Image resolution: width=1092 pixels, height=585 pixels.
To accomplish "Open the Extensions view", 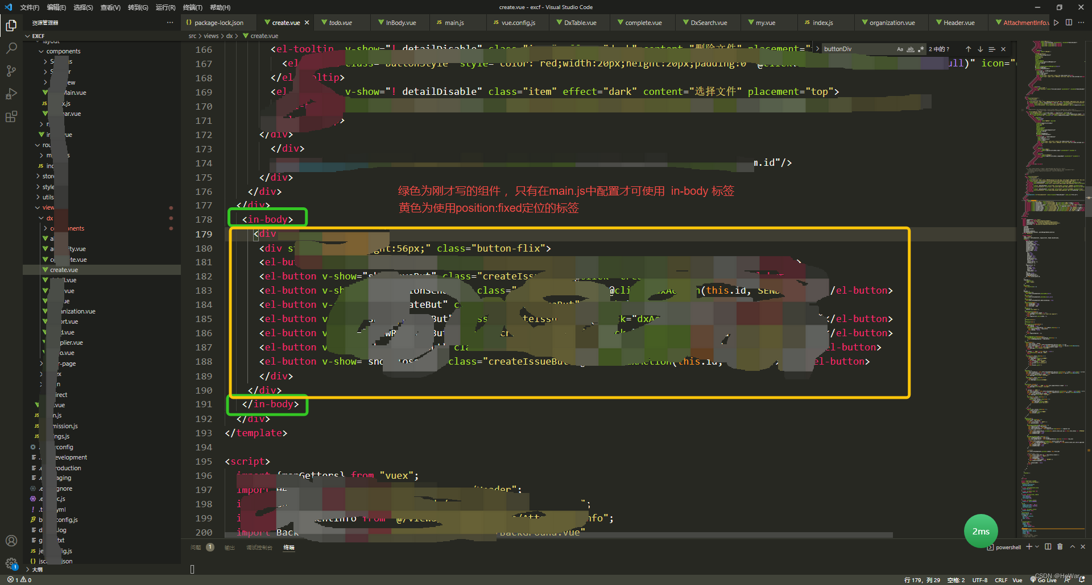I will [x=11, y=116].
